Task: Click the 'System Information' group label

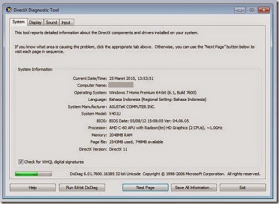Action: pyautogui.click(x=35, y=69)
